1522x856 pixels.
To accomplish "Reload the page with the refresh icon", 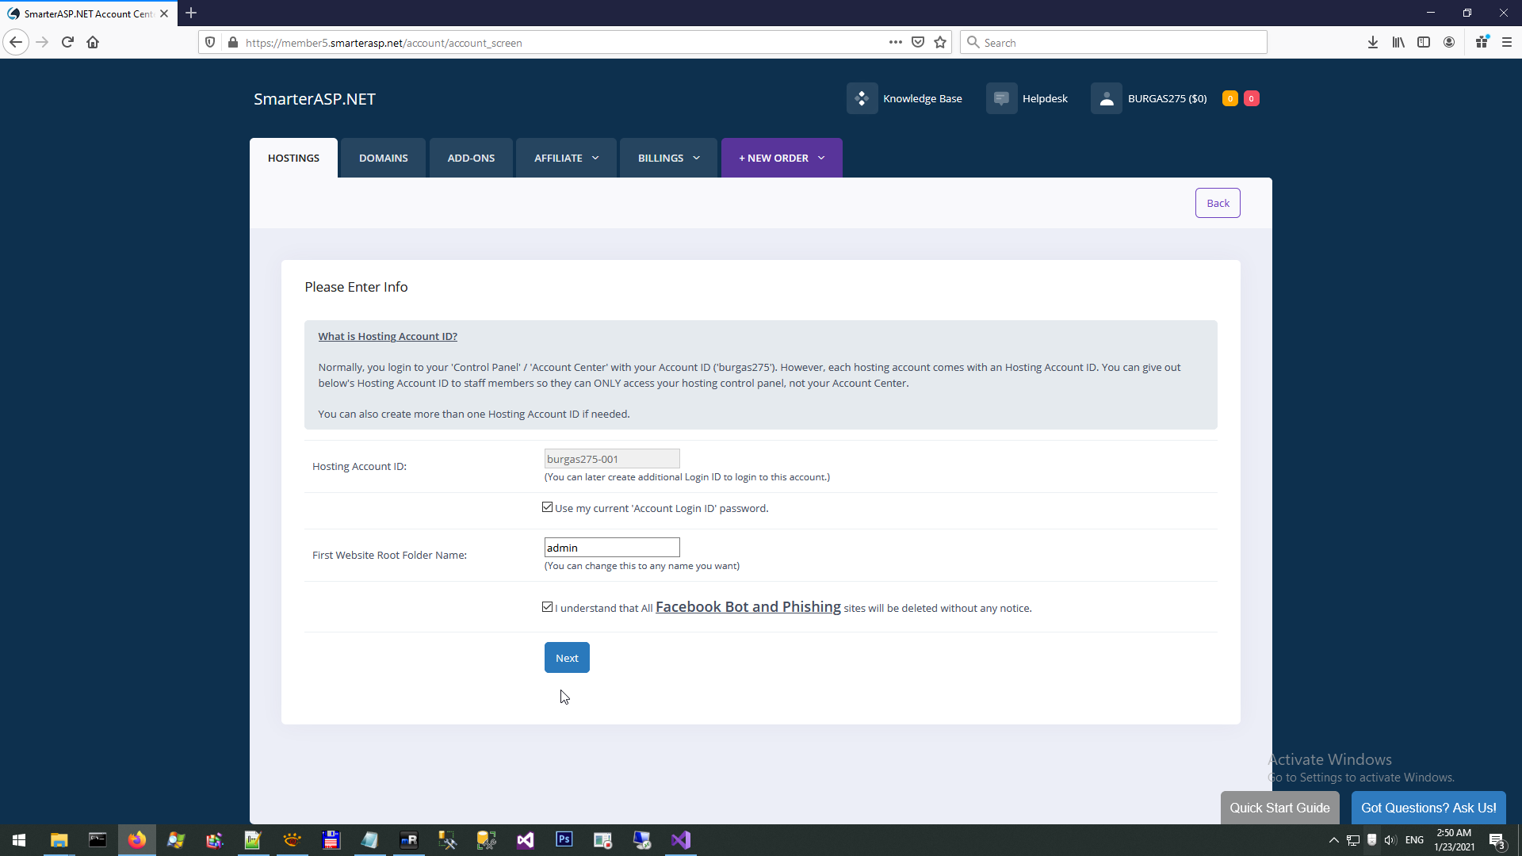I will (x=67, y=43).
